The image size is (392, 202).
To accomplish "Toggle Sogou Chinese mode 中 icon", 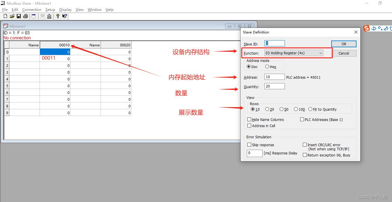I will click(374, 28).
